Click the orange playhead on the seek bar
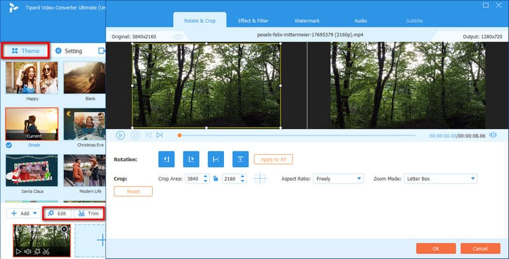509x259 pixels. (x=179, y=136)
